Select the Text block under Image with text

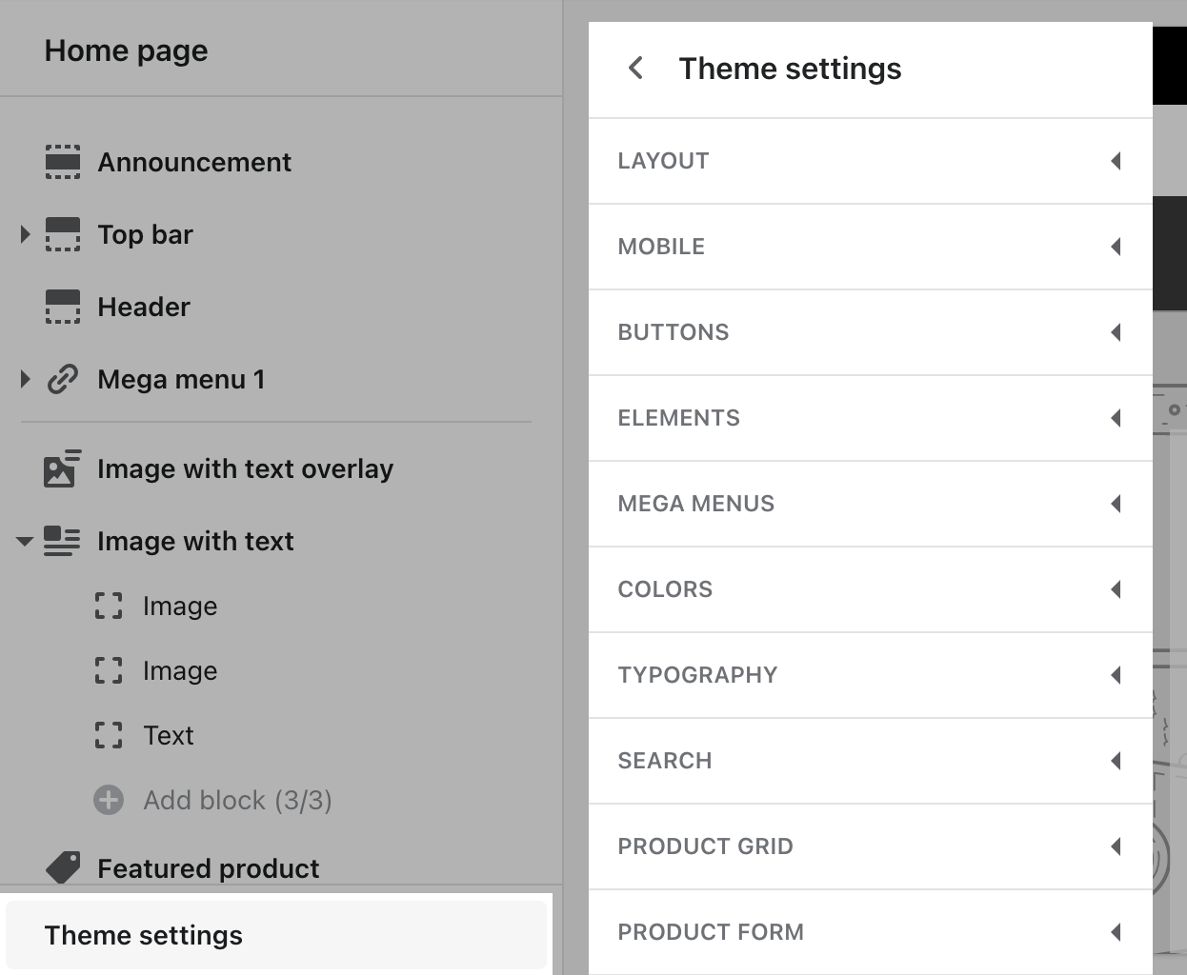169,735
